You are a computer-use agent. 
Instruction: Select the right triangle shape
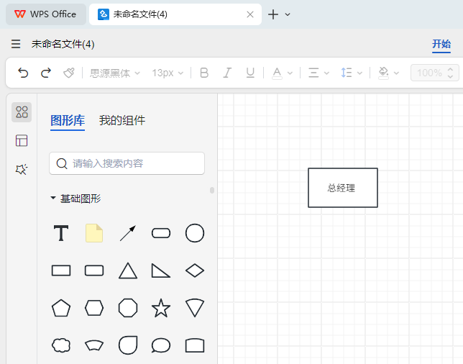coord(161,270)
